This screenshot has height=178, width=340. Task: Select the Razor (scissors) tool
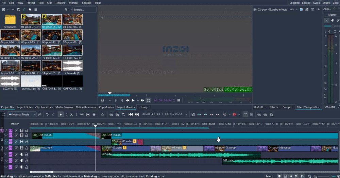tap(71, 114)
